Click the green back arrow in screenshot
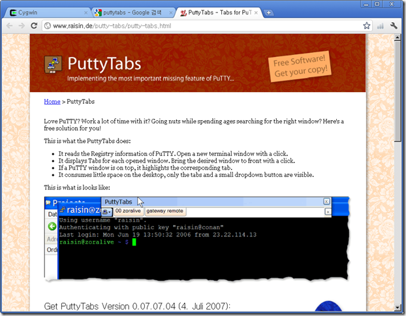Image resolution: width=406 pixels, height=316 pixels. (x=52, y=226)
